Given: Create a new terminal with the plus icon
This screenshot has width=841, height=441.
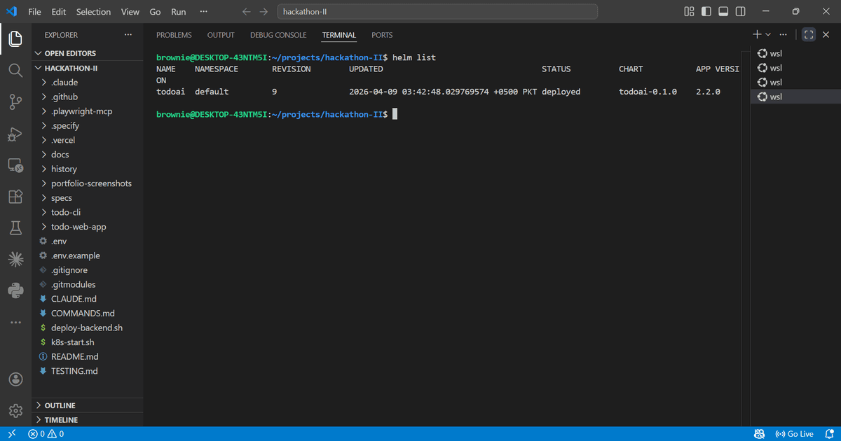Looking at the screenshot, I should 755,34.
